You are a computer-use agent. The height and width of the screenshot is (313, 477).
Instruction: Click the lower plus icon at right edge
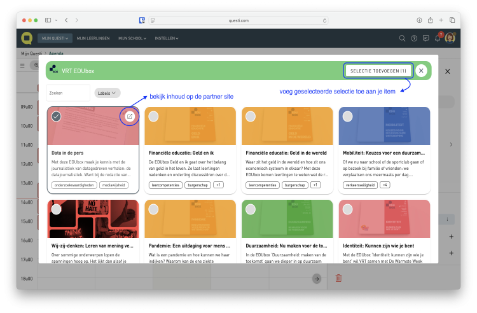pyautogui.click(x=451, y=253)
